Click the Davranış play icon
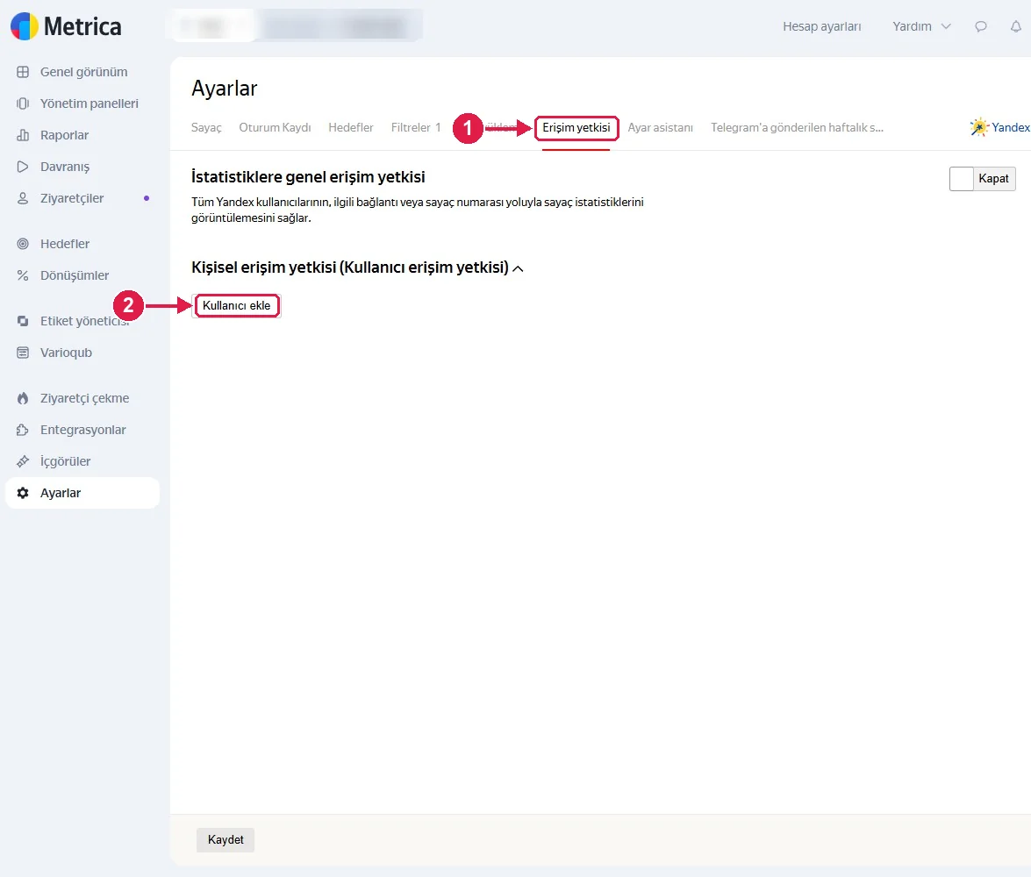Viewport: 1031px width, 877px height. pos(23,167)
